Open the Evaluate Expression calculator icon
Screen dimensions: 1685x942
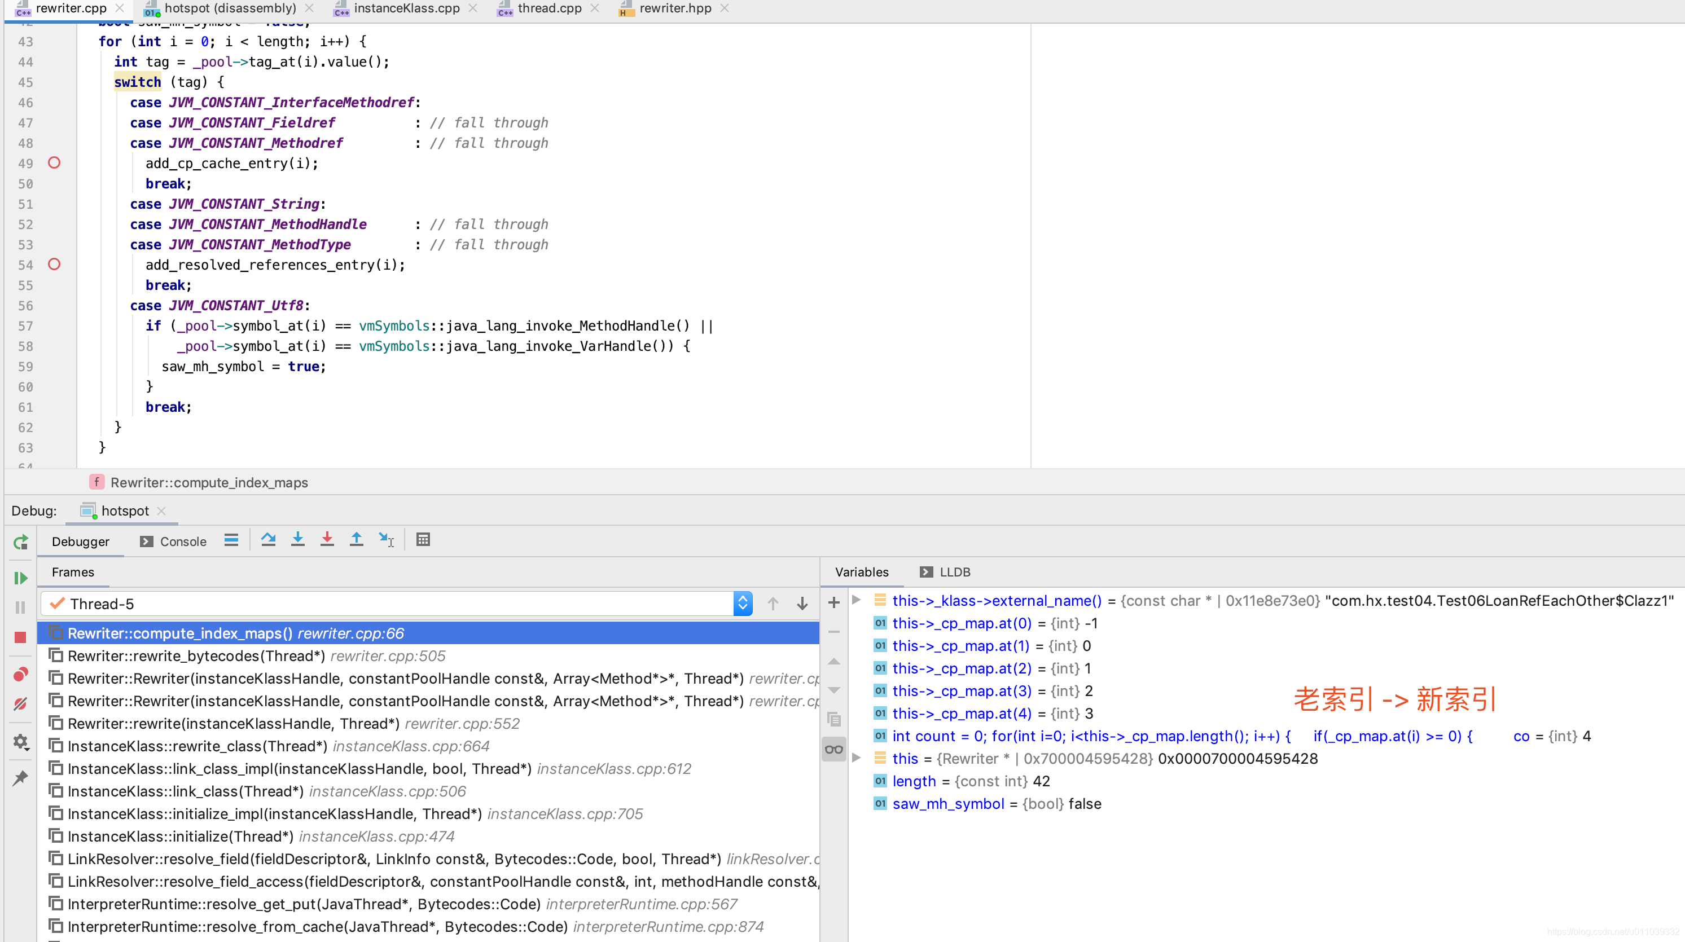coord(423,540)
